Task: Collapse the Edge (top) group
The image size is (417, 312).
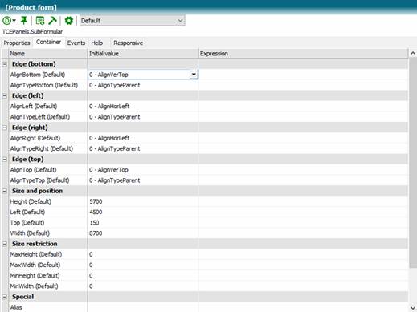Action: pyautogui.click(x=5, y=160)
